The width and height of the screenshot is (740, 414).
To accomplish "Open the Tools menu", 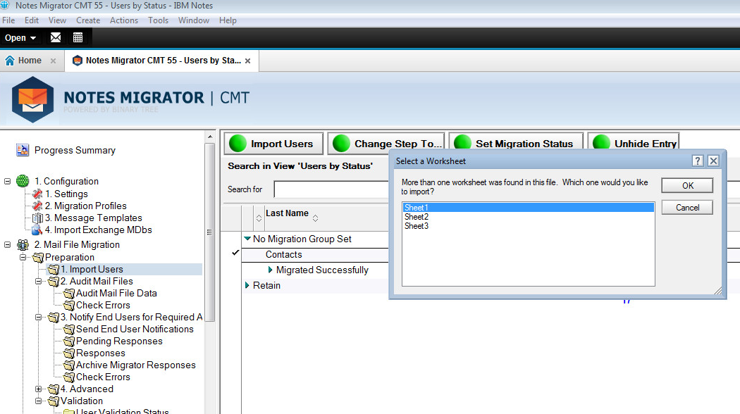I will point(158,20).
